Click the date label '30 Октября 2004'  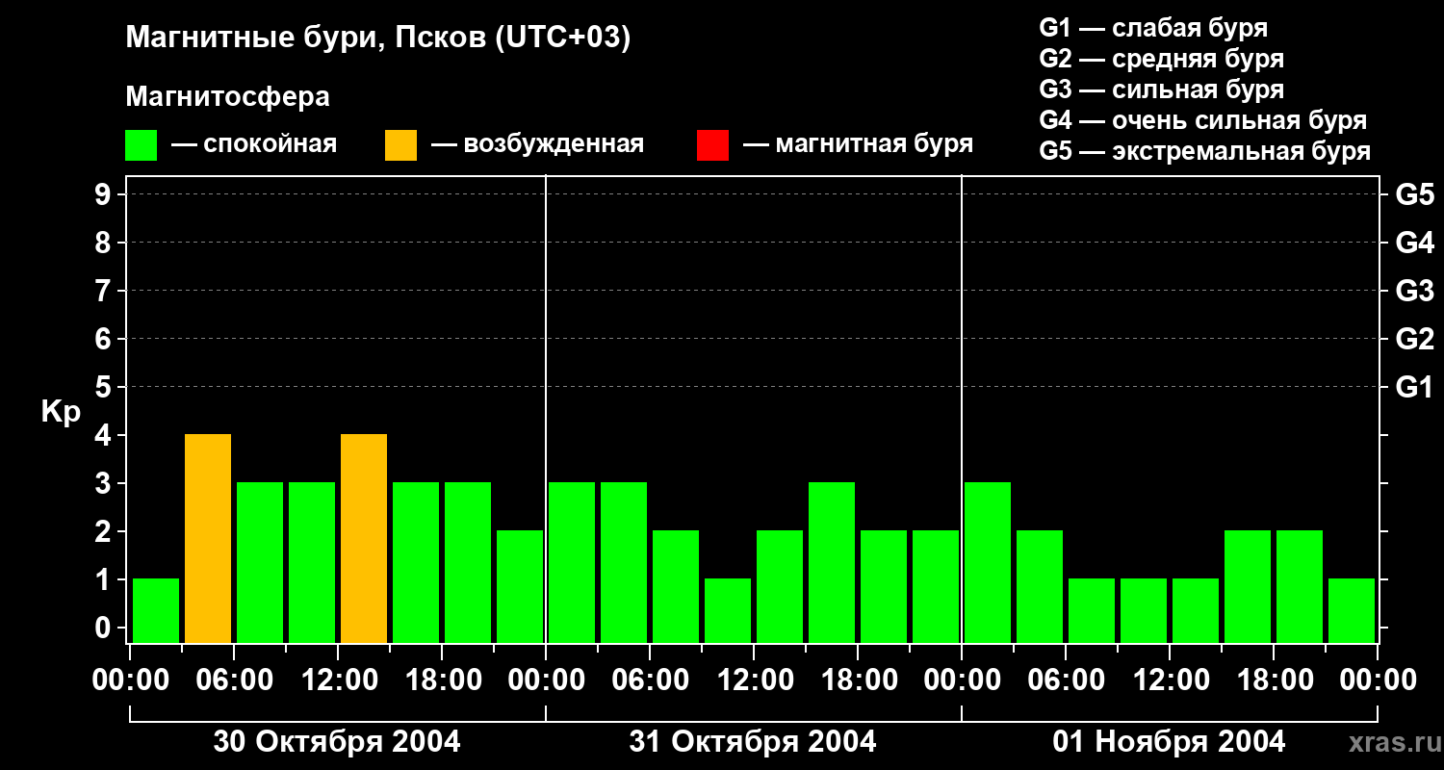click(x=337, y=742)
